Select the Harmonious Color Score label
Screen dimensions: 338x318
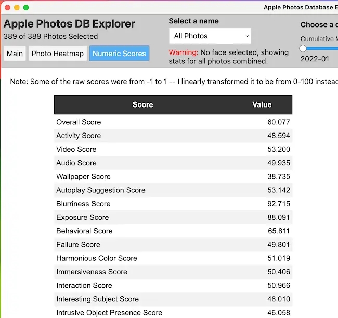click(97, 258)
